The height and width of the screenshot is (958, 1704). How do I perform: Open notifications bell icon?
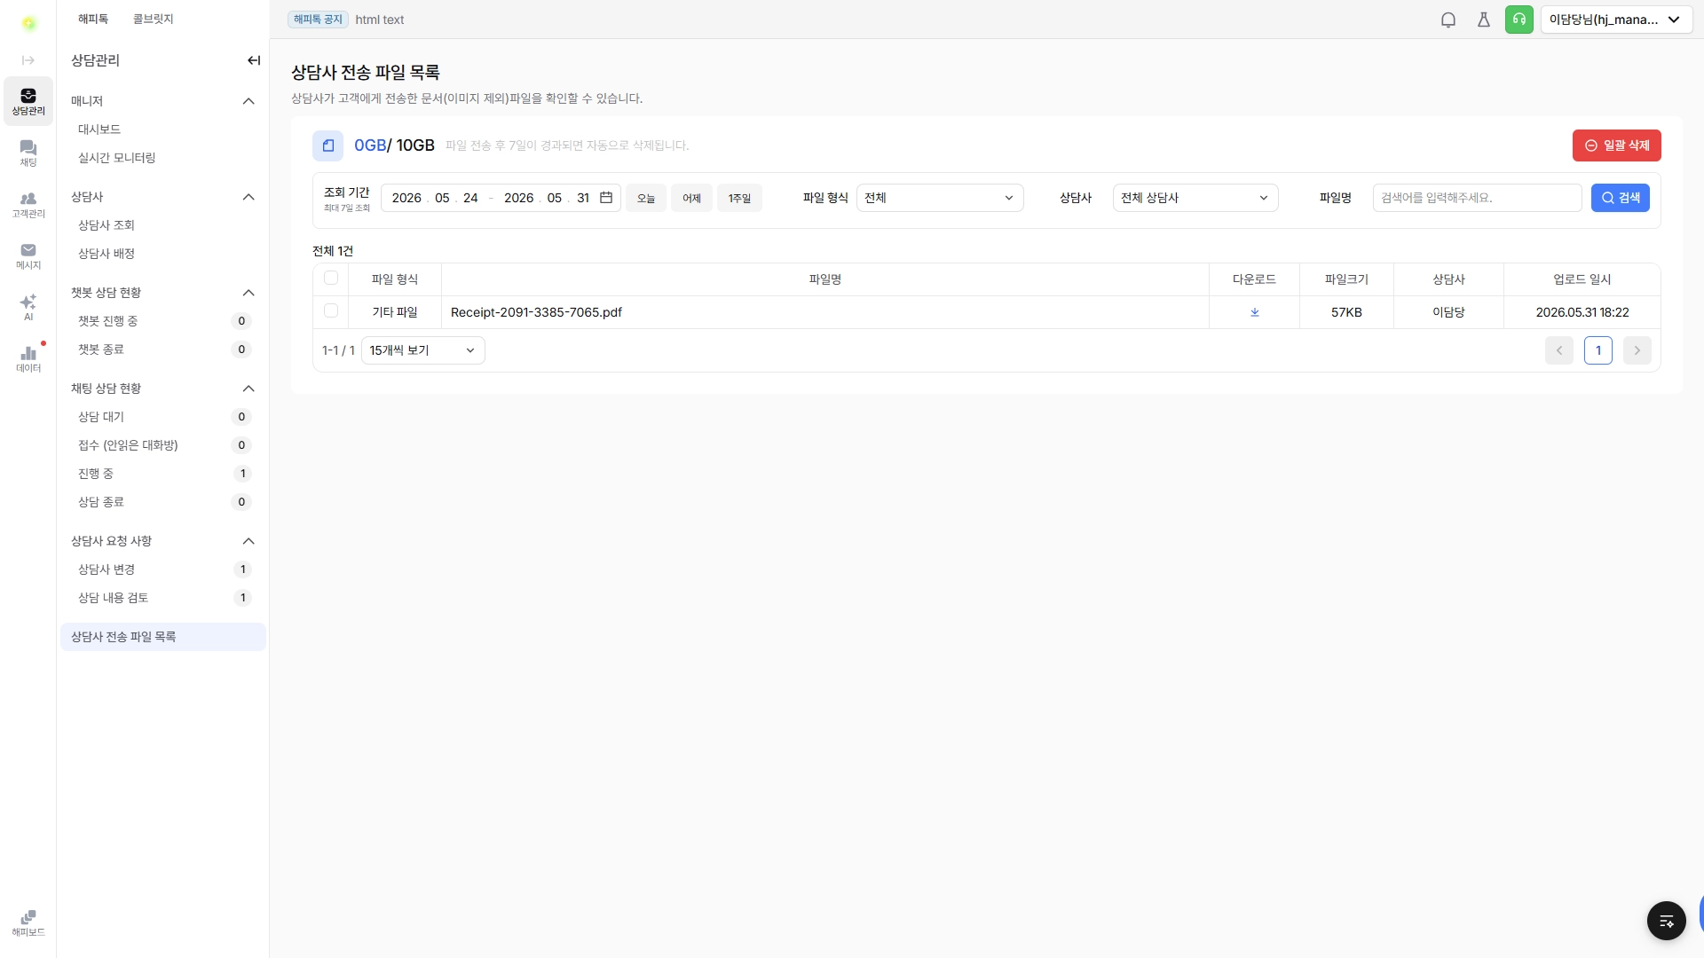(x=1448, y=20)
